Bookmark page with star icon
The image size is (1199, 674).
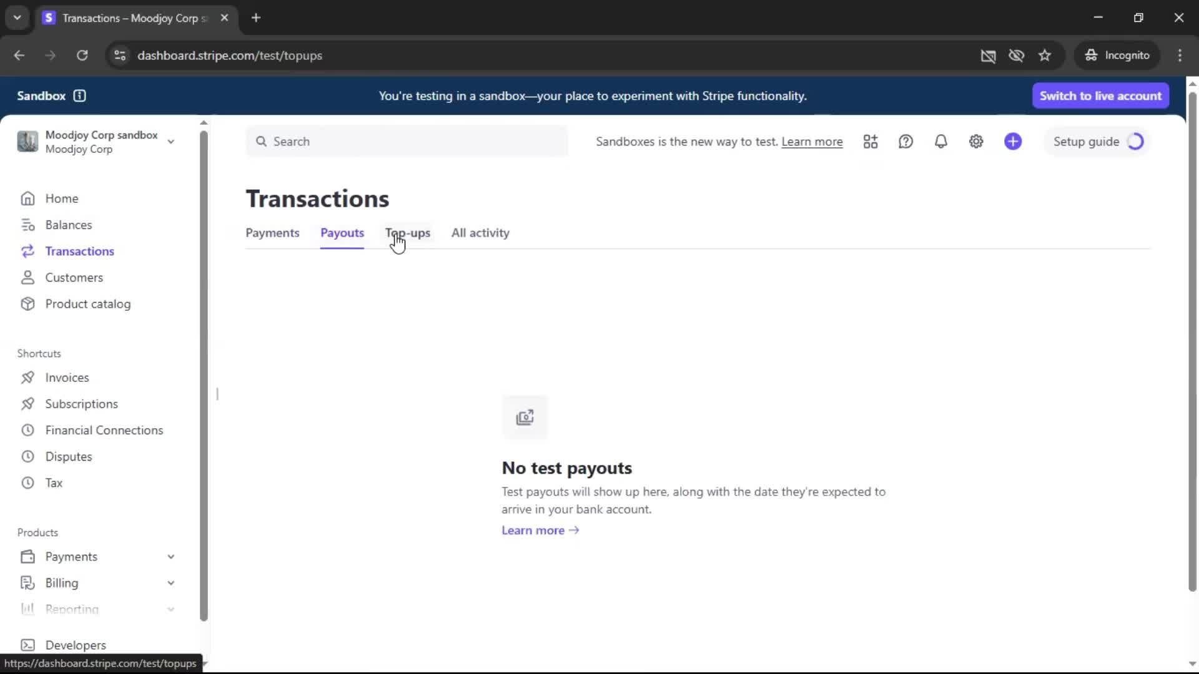pos(1045,56)
